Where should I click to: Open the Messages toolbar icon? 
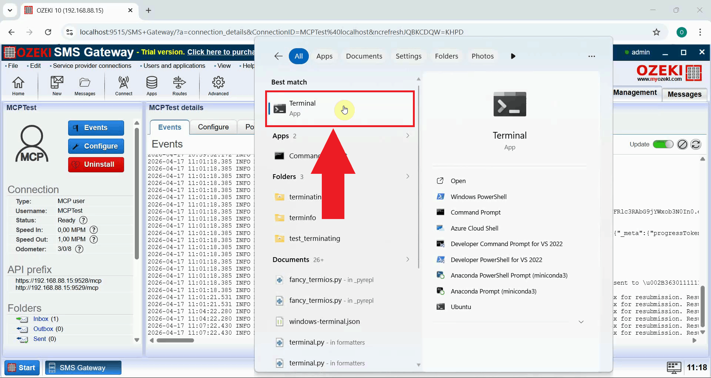click(85, 86)
